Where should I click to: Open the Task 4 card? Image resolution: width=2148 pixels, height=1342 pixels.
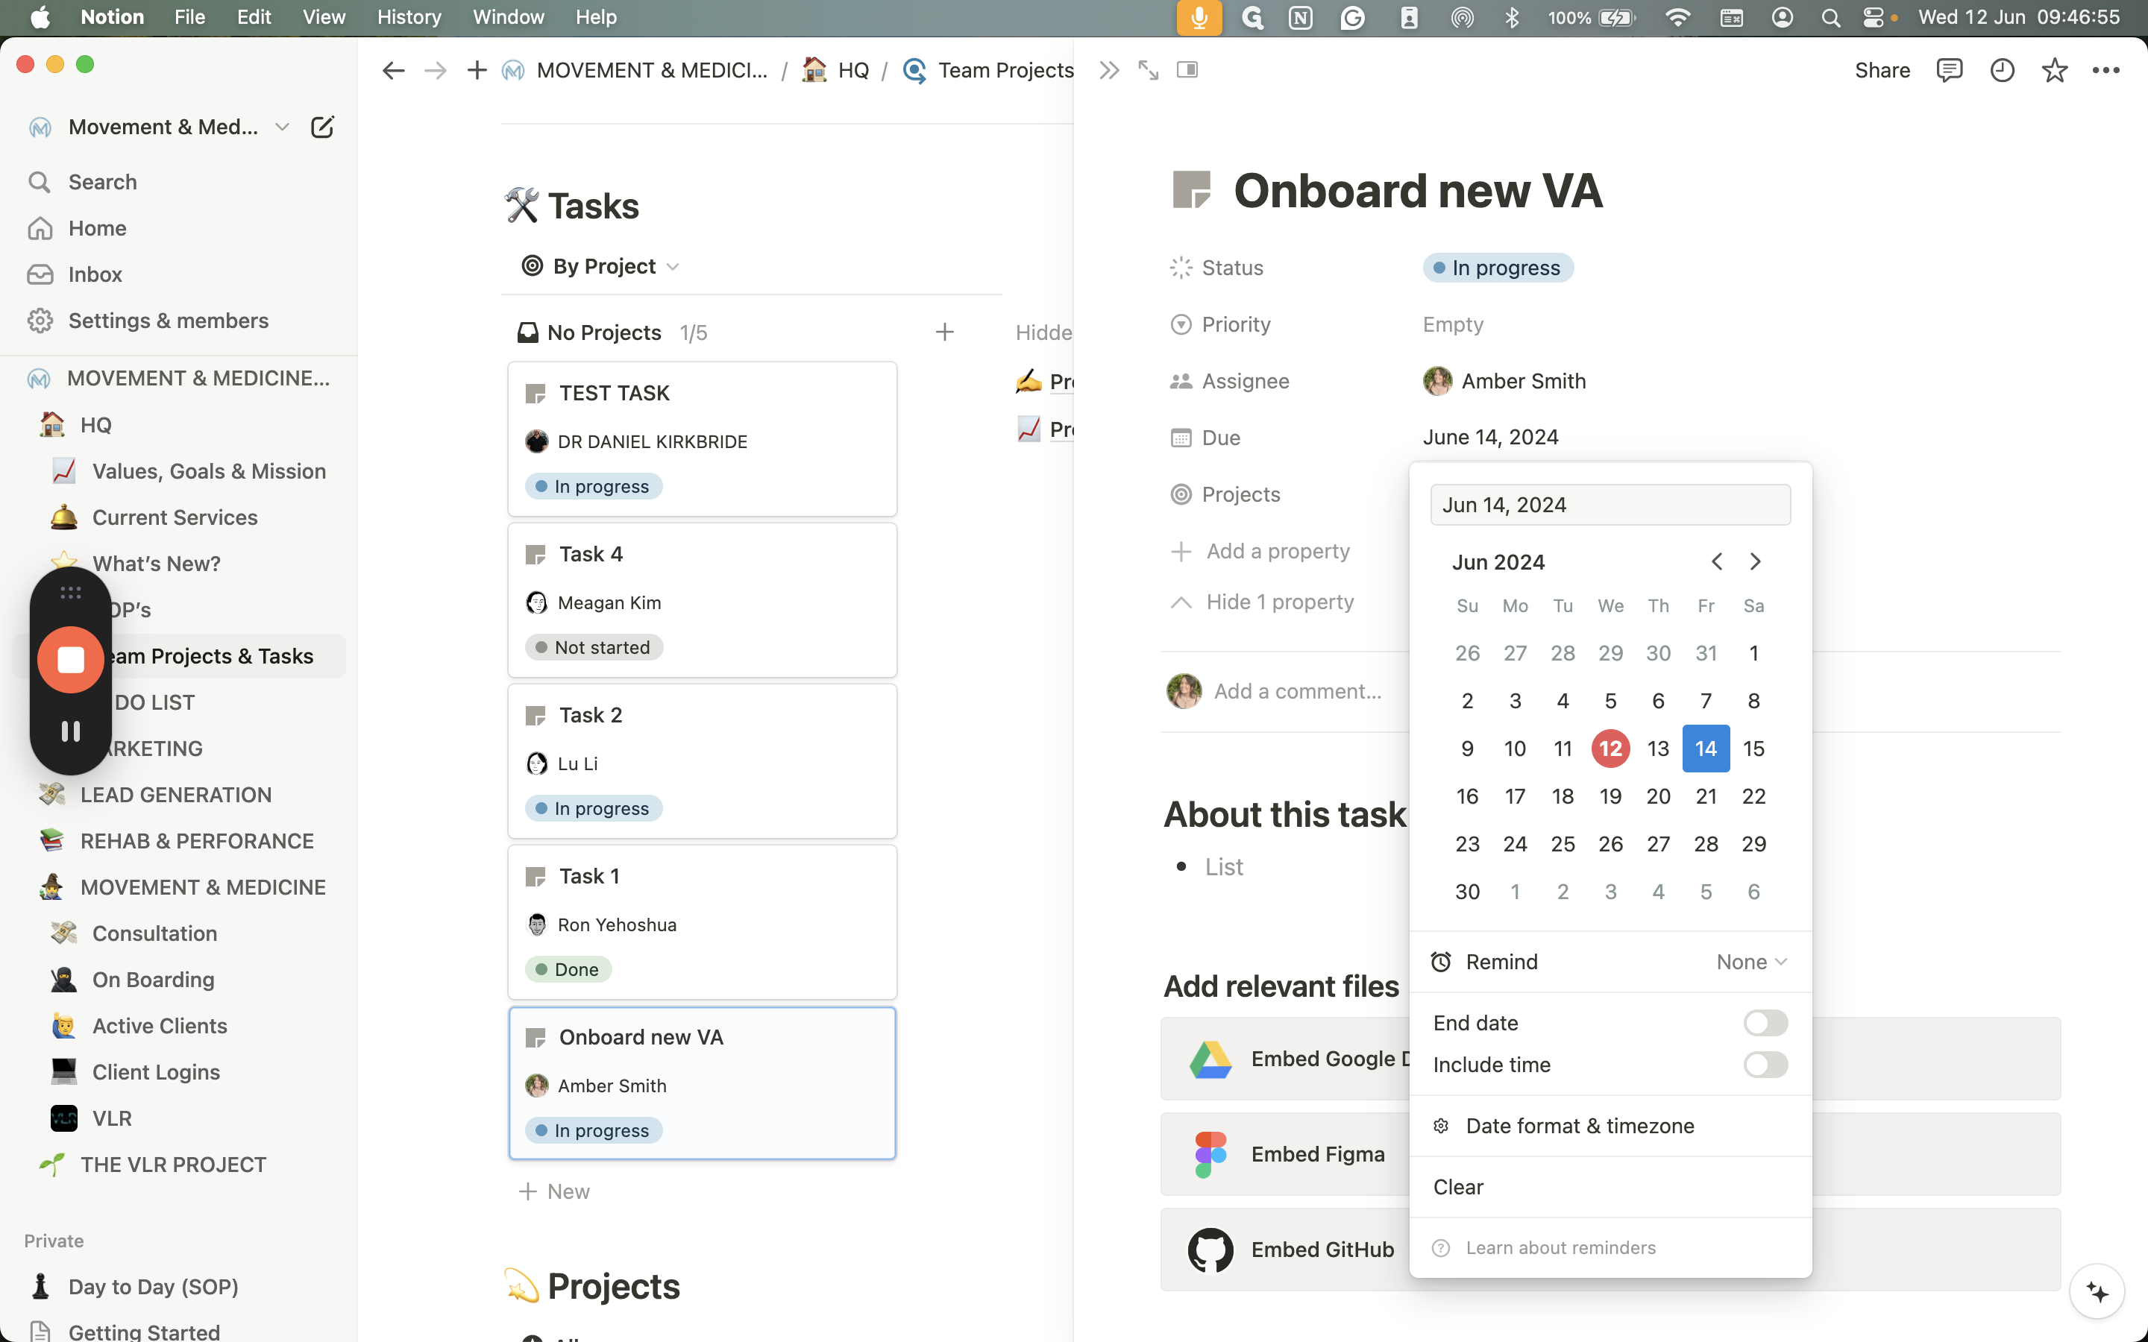pyautogui.click(x=701, y=600)
